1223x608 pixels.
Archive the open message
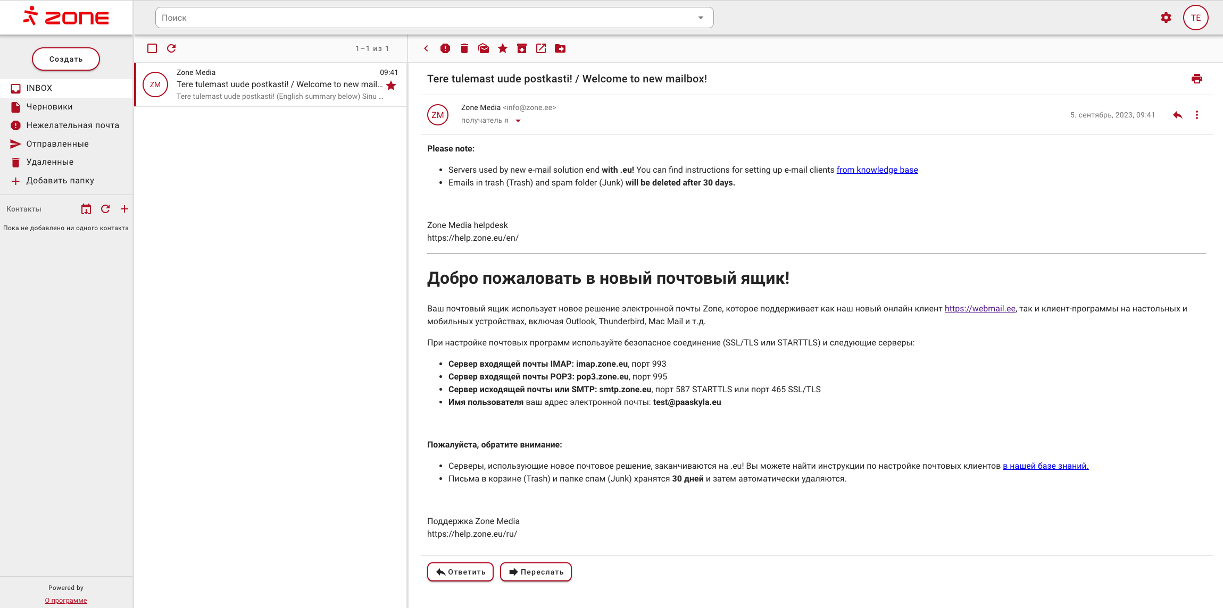(522, 48)
